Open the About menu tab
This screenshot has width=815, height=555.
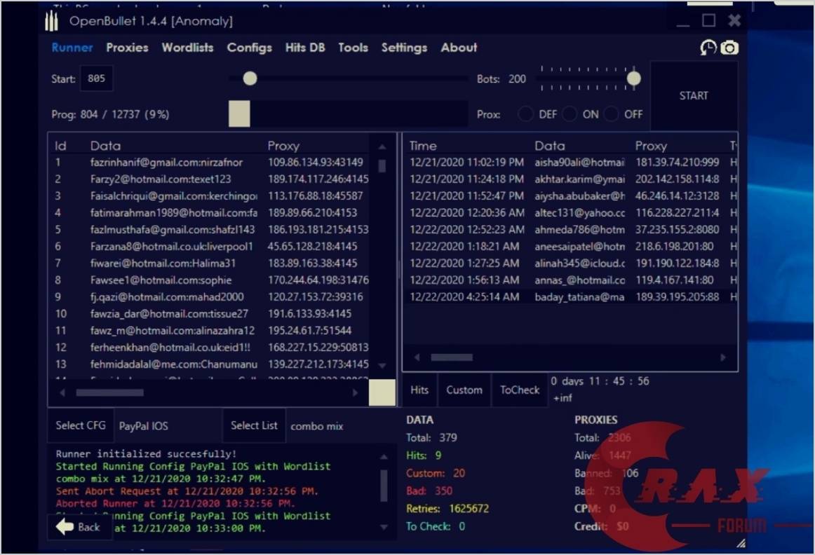[459, 48]
